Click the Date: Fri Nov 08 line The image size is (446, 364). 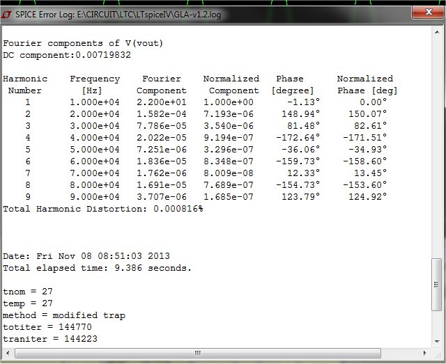tap(86, 256)
